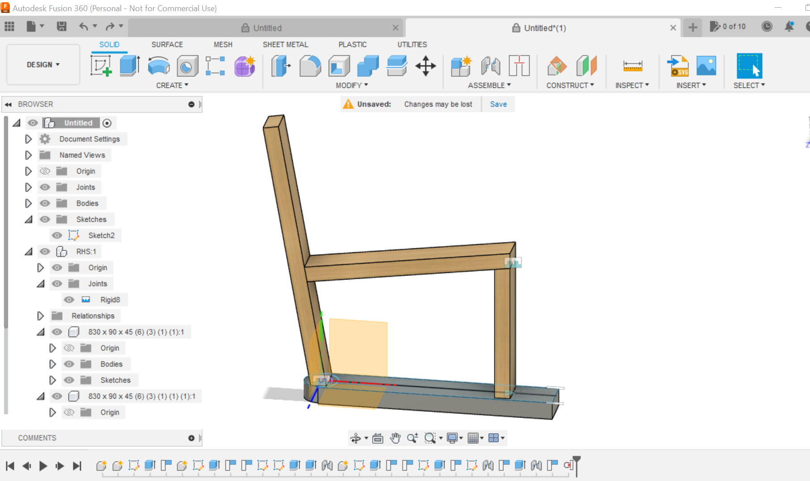Select the Press Pull tool
Image resolution: width=810 pixels, height=481 pixels.
[280, 66]
